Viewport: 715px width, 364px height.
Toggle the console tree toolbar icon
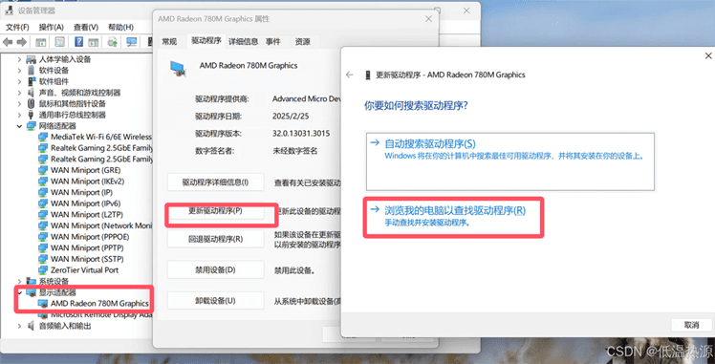41,42
